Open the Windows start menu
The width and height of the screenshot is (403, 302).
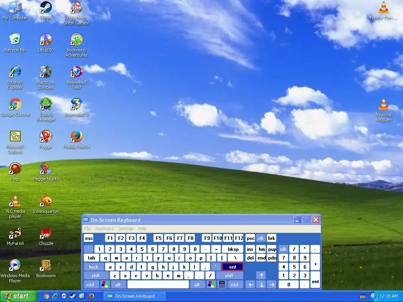18,296
